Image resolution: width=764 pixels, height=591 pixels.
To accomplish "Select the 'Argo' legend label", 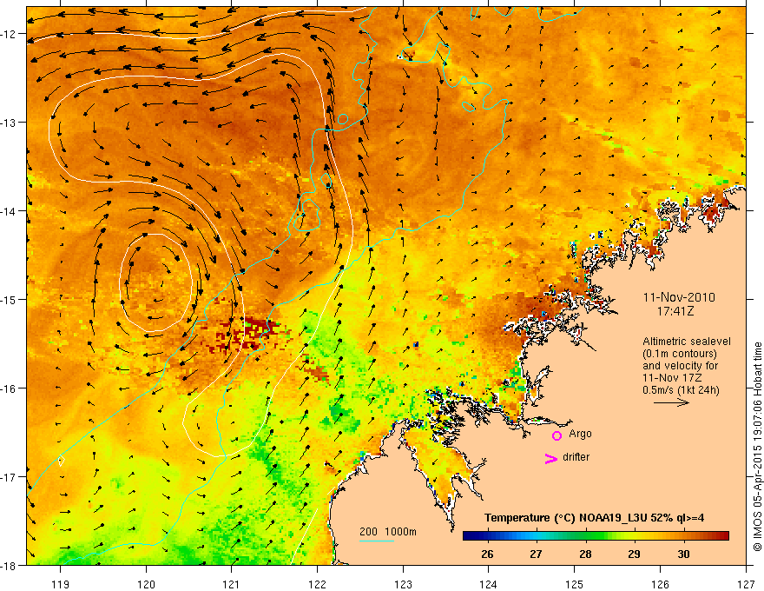I will coord(580,434).
